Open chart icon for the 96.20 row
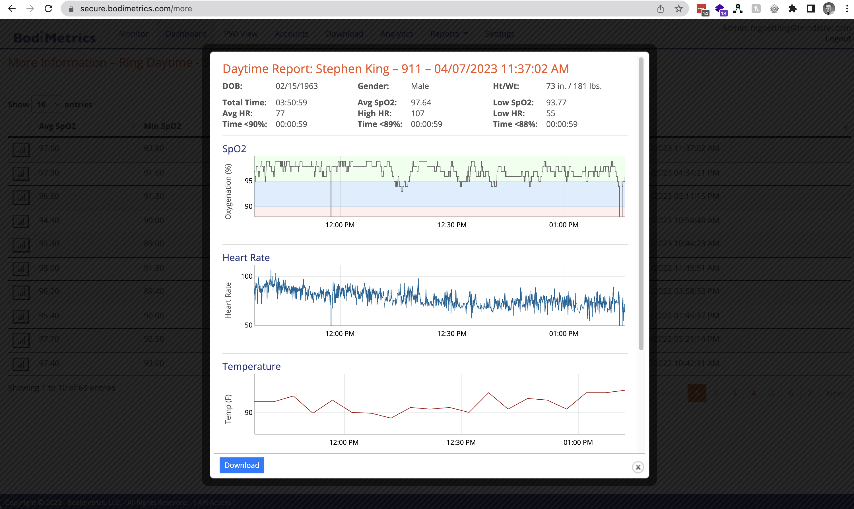The image size is (854, 509). coord(21,293)
